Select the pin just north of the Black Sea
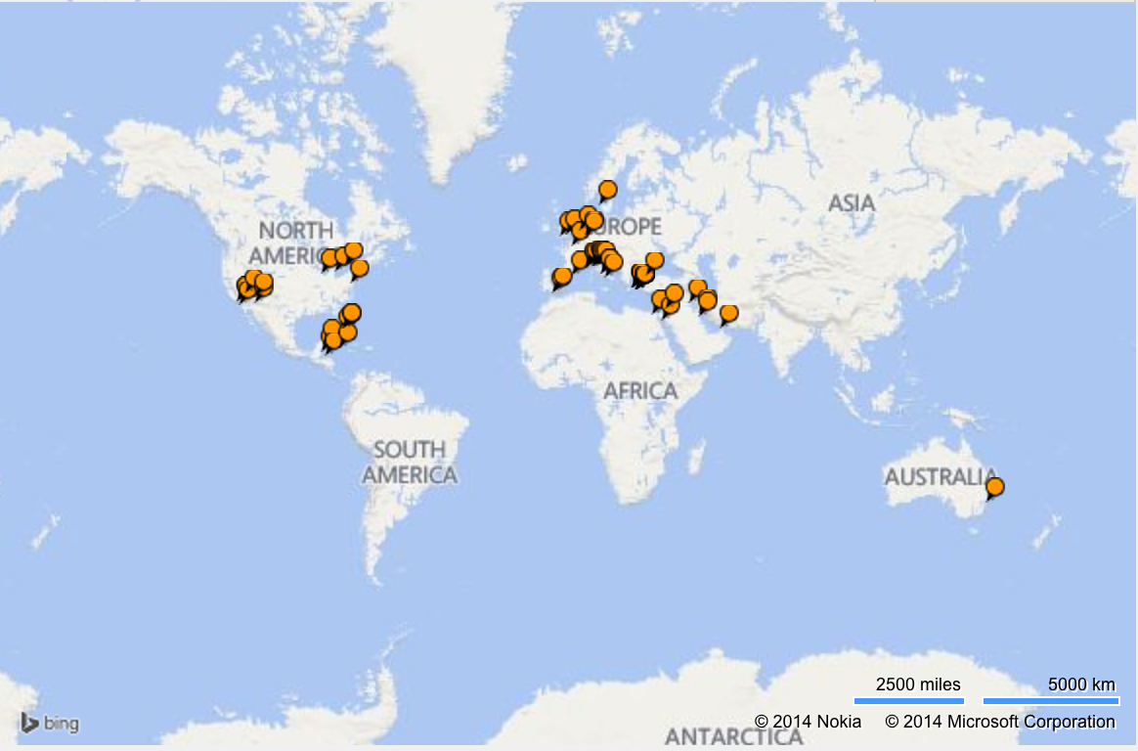Image resolution: width=1138 pixels, height=751 pixels. click(x=654, y=260)
